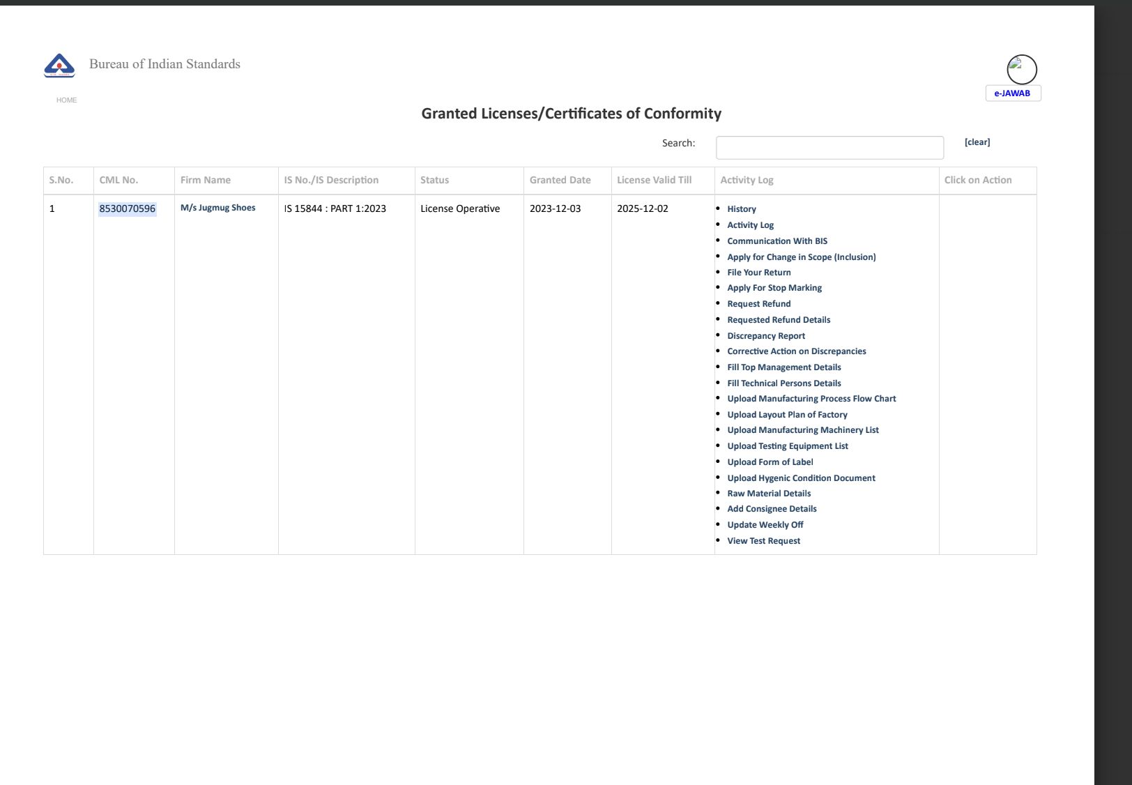
Task: Sort by CML No. column header
Action: pyautogui.click(x=118, y=180)
